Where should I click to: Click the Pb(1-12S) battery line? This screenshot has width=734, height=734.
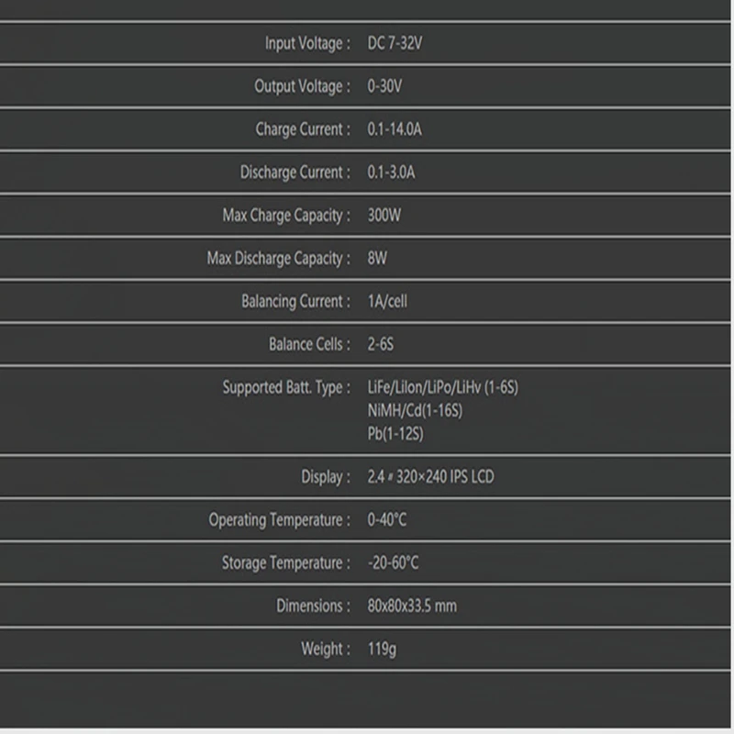pos(395,433)
